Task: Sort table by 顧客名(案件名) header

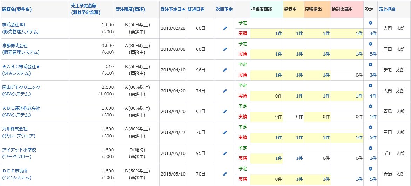Action: click(17, 9)
